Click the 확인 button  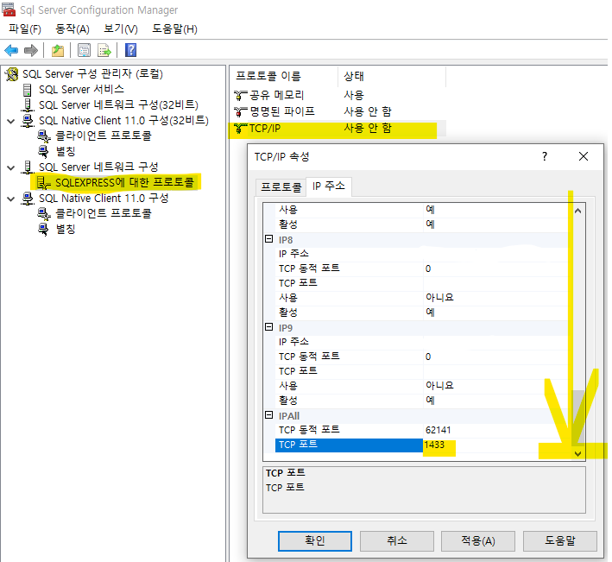[314, 541]
